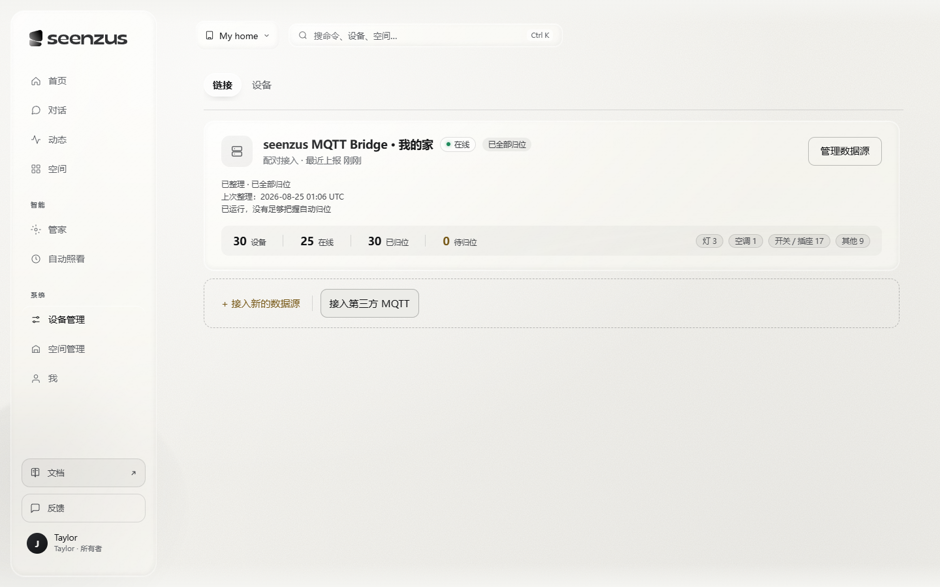This screenshot has height=587, width=940.
Task: Switch to the 设备 tab
Action: (x=262, y=85)
